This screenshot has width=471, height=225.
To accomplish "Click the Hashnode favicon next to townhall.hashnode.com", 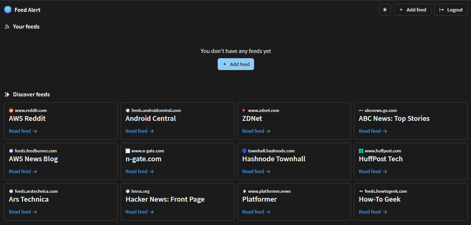I will point(244,151).
